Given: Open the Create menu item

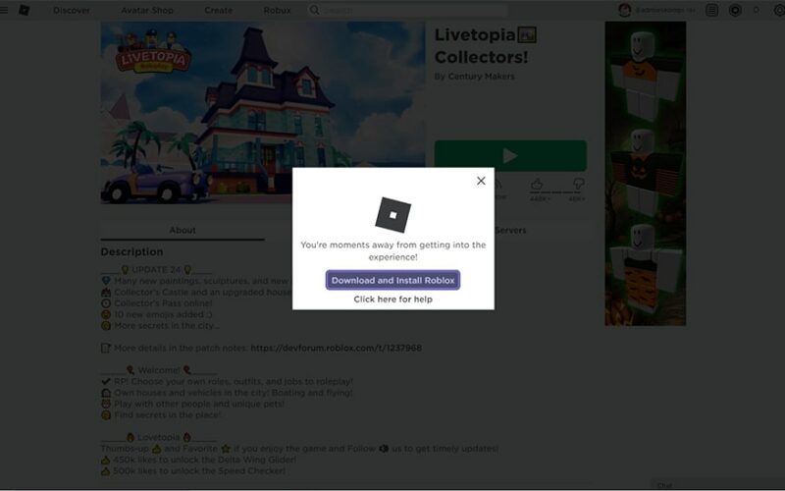Looking at the screenshot, I should click(218, 10).
